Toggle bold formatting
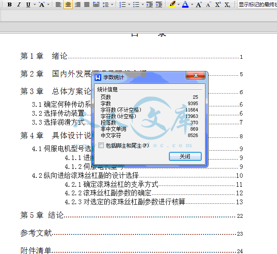Viewport: 277px width, 254px height. pos(10,4)
